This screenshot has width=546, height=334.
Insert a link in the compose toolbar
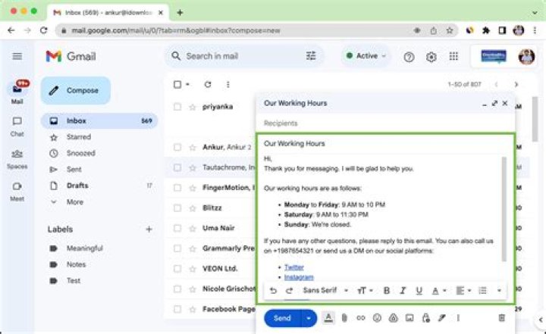point(360,318)
